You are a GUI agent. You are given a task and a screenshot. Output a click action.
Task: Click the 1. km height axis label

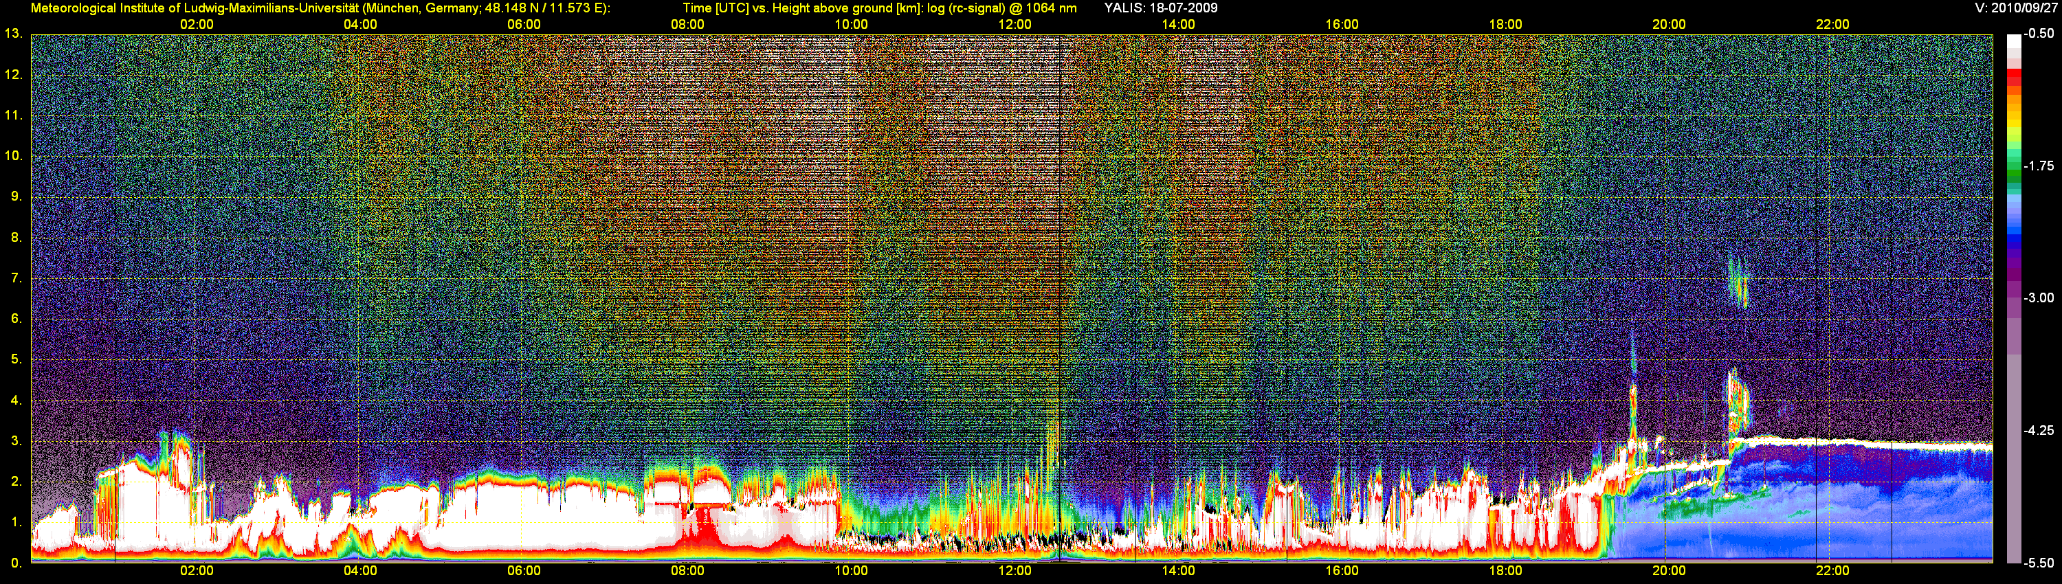(x=16, y=522)
